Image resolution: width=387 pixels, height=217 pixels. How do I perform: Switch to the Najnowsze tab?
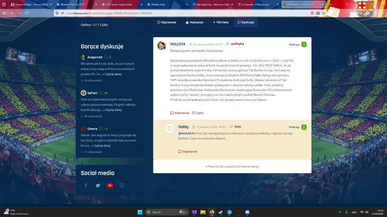(x=167, y=22)
